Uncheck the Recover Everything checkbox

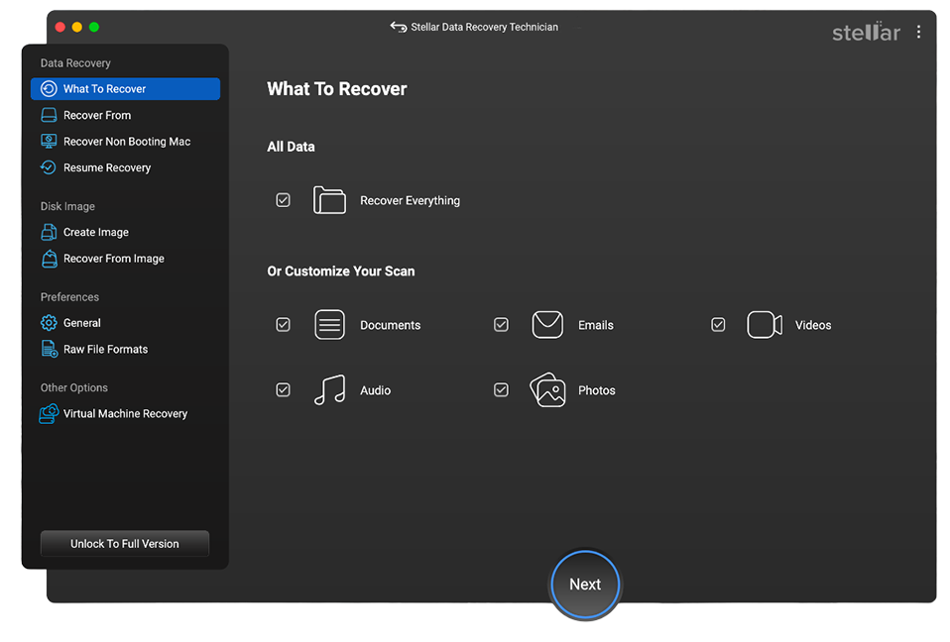[283, 200]
